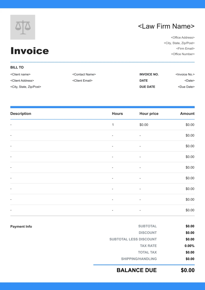Select the <Firm Email> placeholder
205x290 pixels.
[185, 49]
